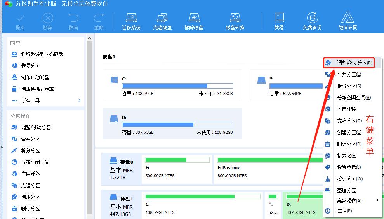384x219 pixels.
Task: Click the 撤销 (undo) toolbar icon
Action: [73, 22]
